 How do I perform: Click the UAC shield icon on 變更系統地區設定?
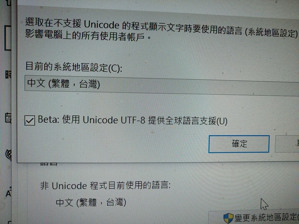point(228,218)
